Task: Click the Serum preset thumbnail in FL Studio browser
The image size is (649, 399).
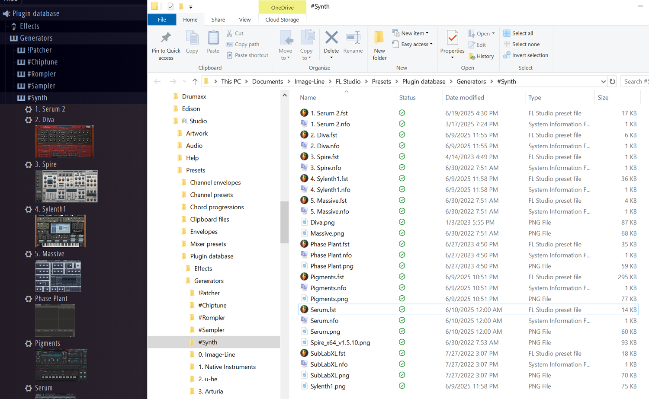Action: coord(61,396)
